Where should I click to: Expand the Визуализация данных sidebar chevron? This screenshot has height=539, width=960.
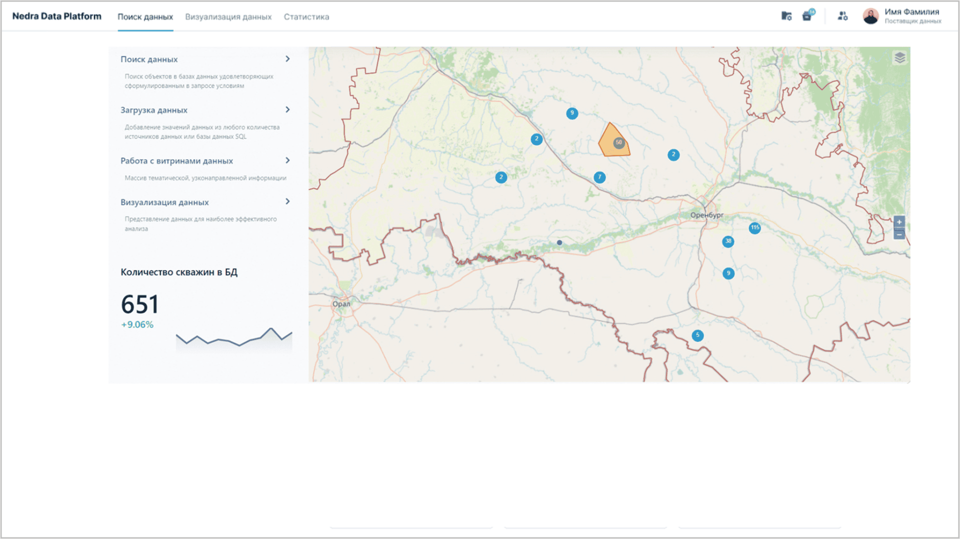[x=287, y=201]
